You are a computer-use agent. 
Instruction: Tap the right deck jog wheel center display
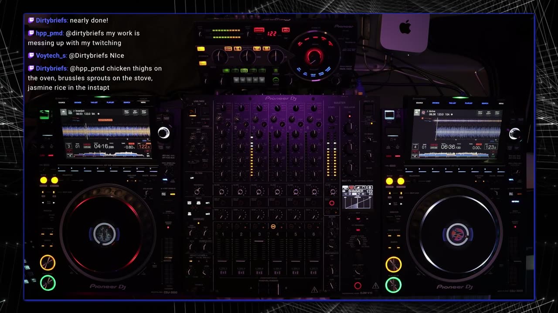458,234
